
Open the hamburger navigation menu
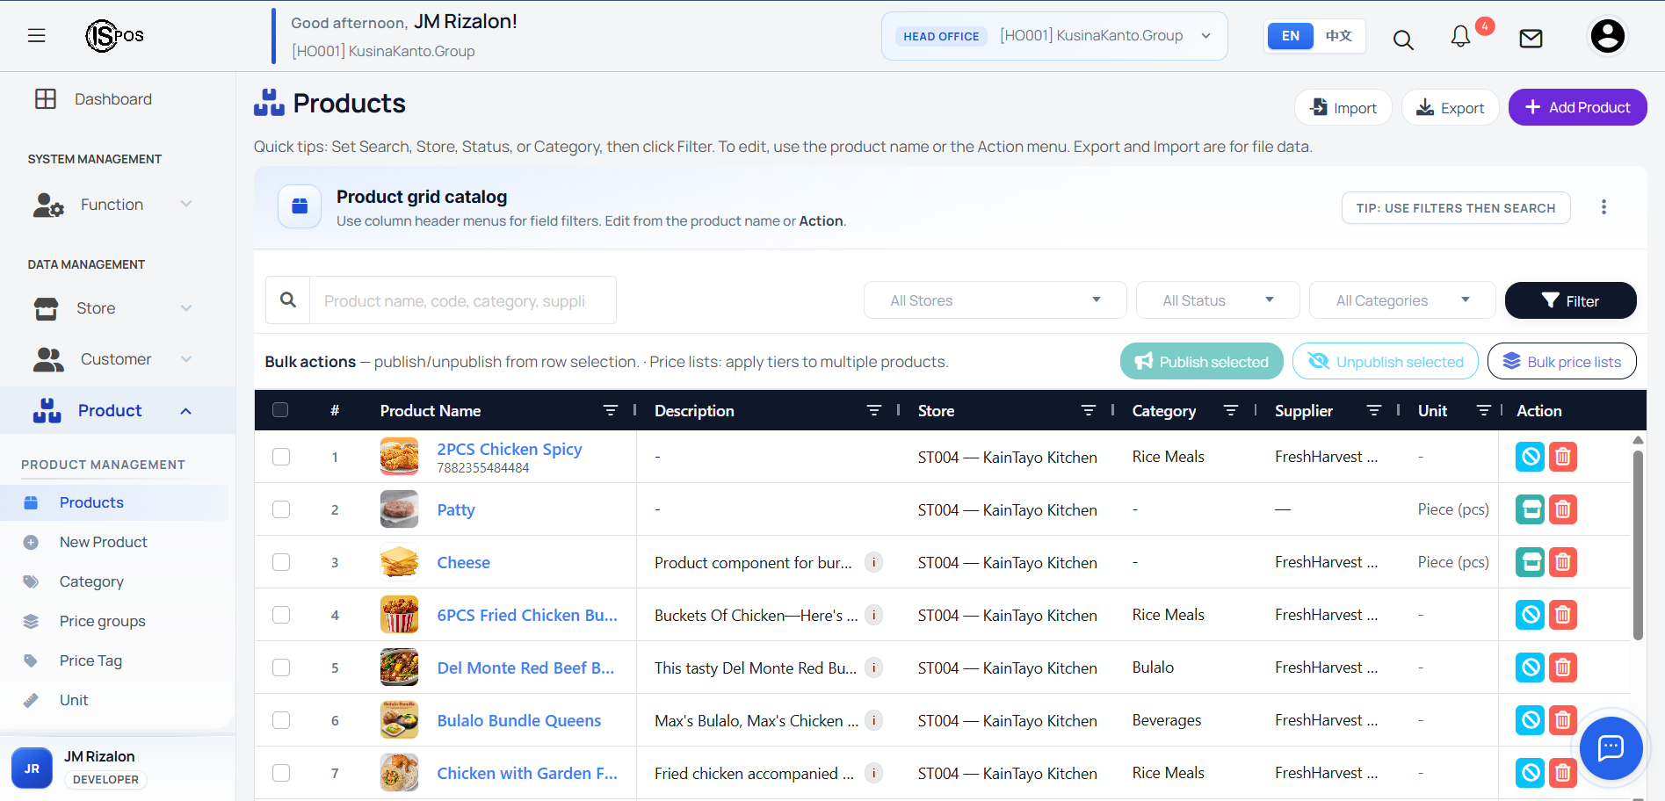[x=36, y=35]
